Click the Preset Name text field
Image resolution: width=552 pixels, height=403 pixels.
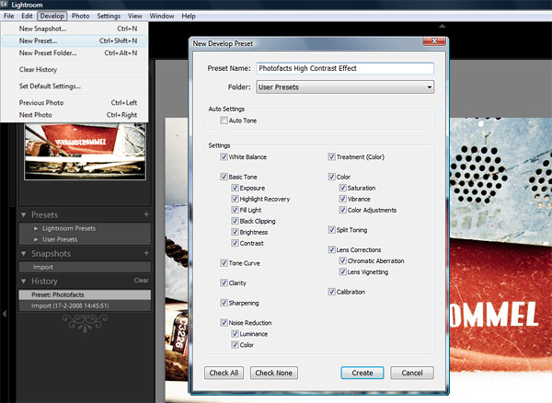pos(345,68)
